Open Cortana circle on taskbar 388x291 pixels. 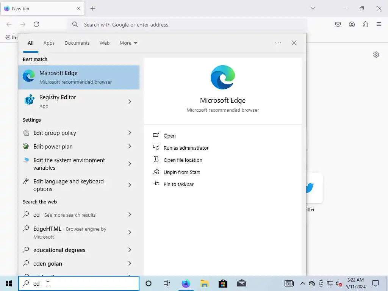click(149, 283)
